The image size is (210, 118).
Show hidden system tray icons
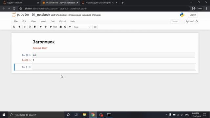[166, 115]
